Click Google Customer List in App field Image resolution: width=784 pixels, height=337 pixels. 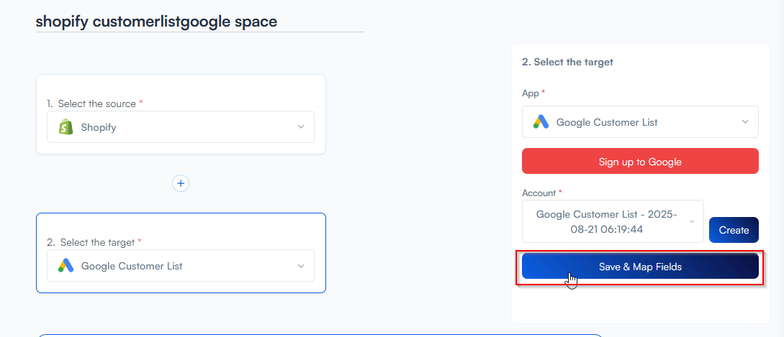(607, 122)
